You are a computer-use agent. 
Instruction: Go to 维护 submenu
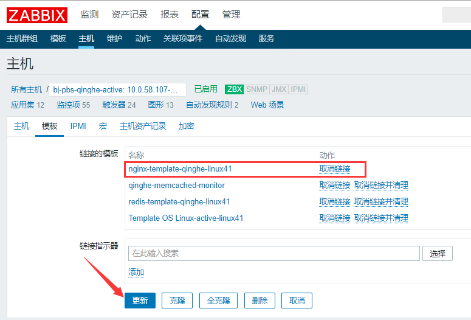point(114,38)
